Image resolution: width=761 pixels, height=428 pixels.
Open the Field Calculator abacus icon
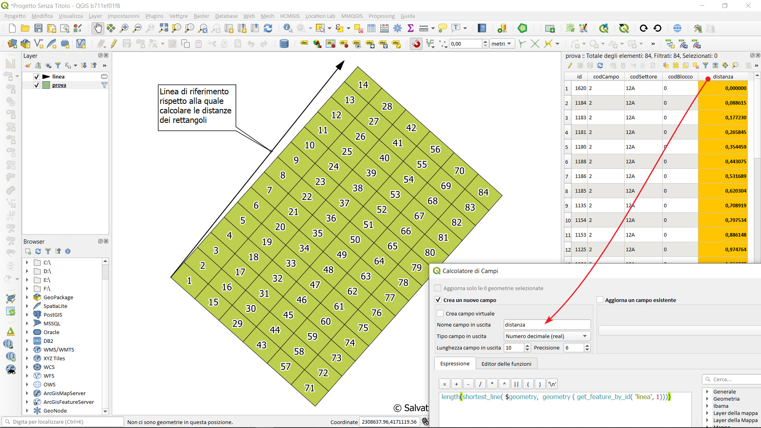coord(384,28)
